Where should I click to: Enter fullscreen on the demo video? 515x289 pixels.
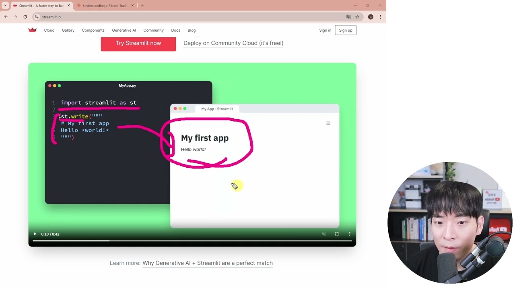click(x=337, y=234)
